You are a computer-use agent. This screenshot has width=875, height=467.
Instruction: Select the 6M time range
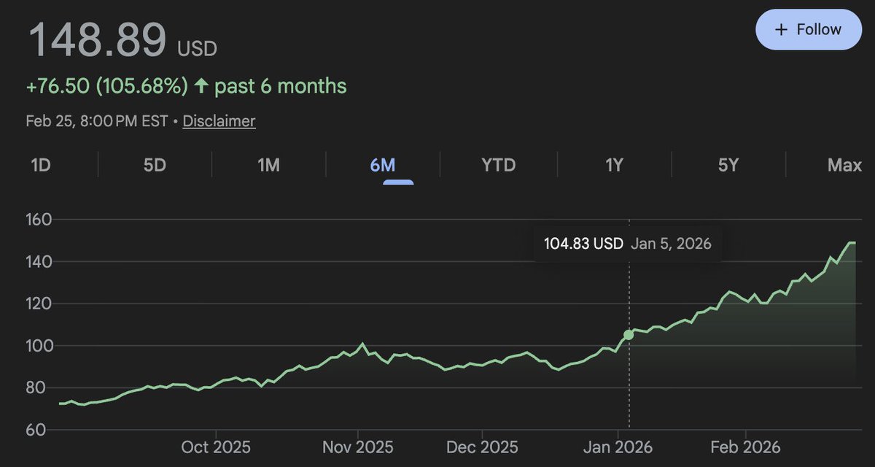click(383, 166)
